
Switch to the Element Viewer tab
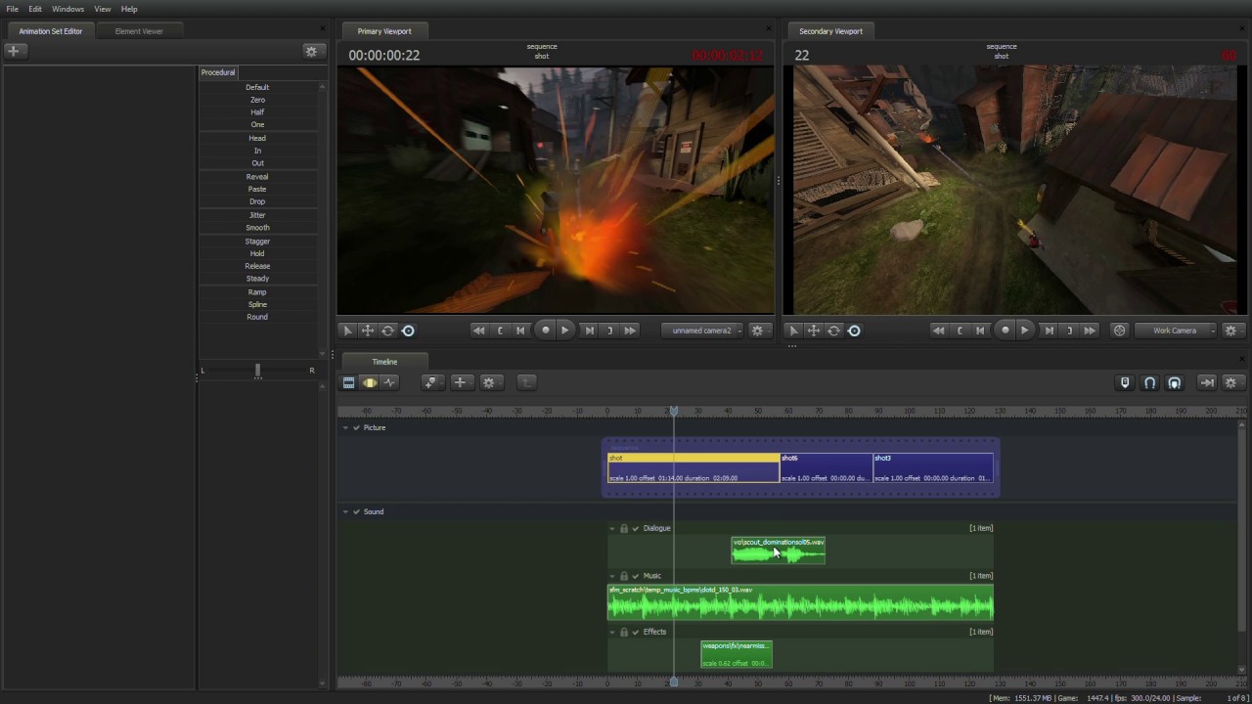point(139,31)
